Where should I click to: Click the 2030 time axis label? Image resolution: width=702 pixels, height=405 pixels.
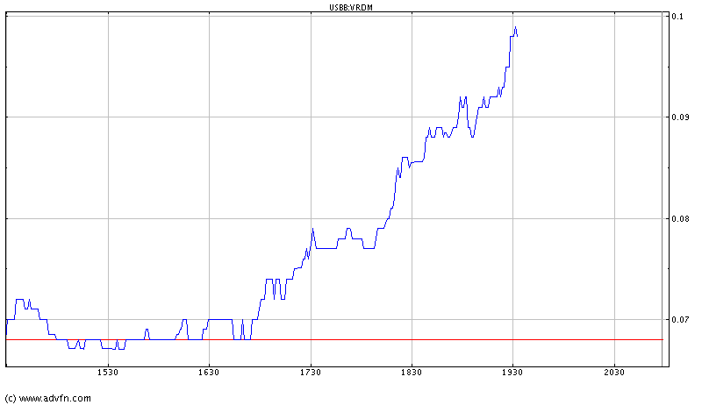pos(613,373)
